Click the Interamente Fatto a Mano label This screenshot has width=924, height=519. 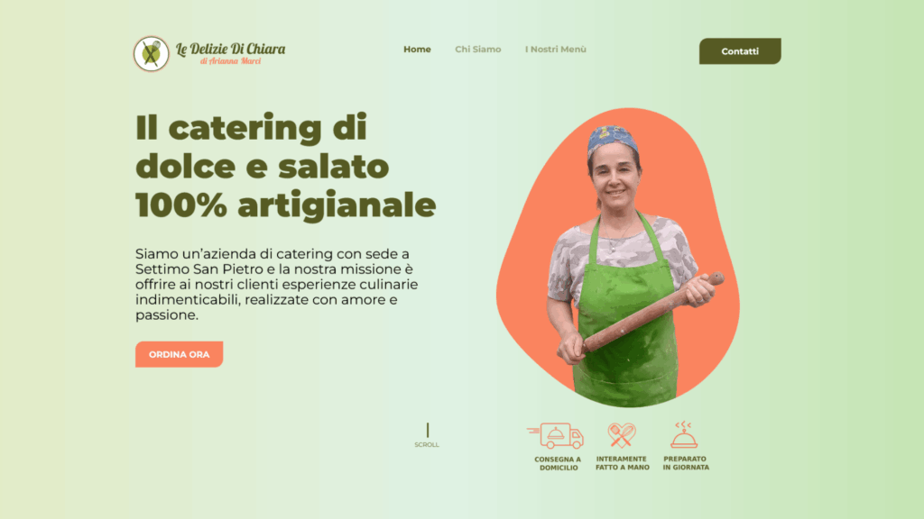click(623, 463)
